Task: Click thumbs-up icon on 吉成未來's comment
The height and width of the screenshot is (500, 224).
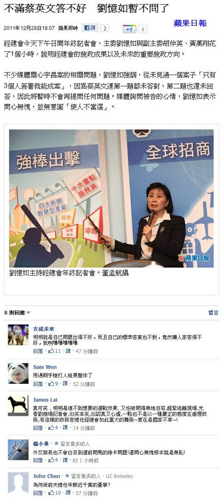Action: (x=52, y=351)
